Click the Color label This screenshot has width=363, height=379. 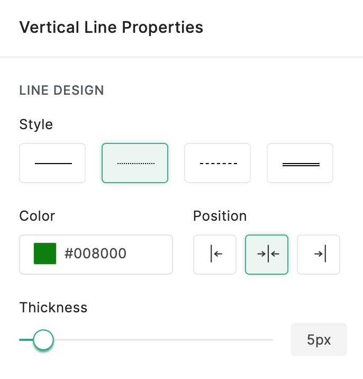37,216
